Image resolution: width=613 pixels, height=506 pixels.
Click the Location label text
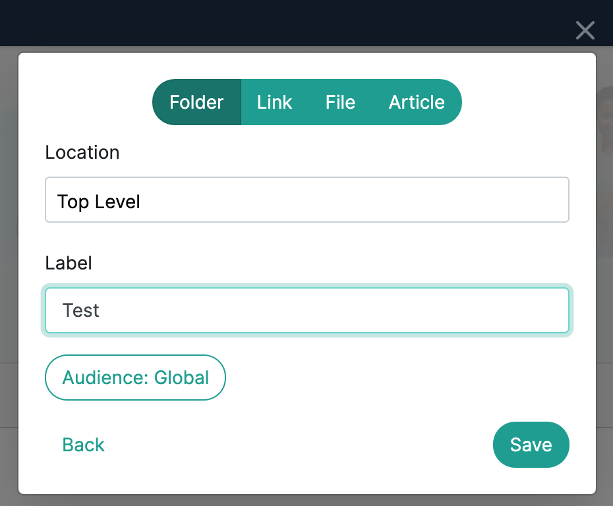[x=82, y=152]
